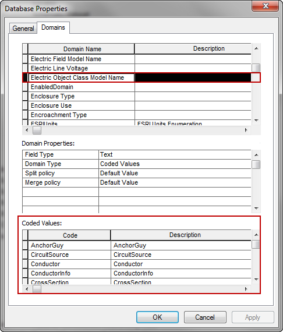
Task: Click the domain list vertical scroll thumb
Action: point(256,68)
